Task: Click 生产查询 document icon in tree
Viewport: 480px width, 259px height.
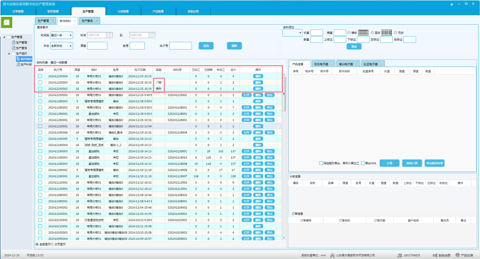Action: (x=13, y=48)
